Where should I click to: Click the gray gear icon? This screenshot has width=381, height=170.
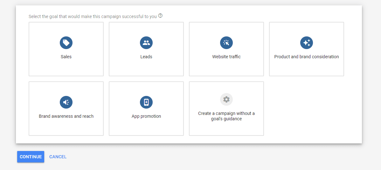coord(226,99)
